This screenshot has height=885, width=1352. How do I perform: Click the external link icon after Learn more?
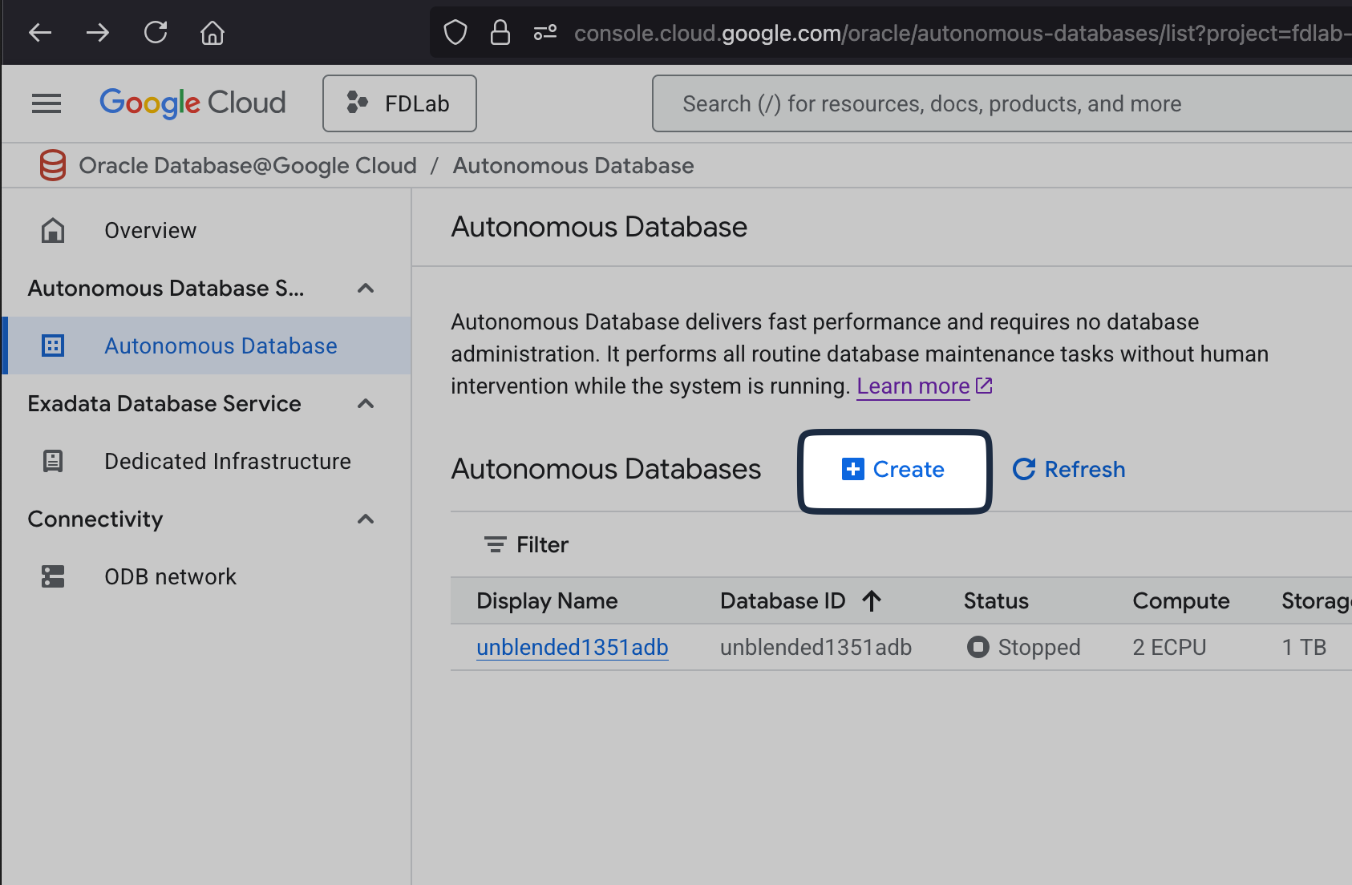click(x=984, y=386)
